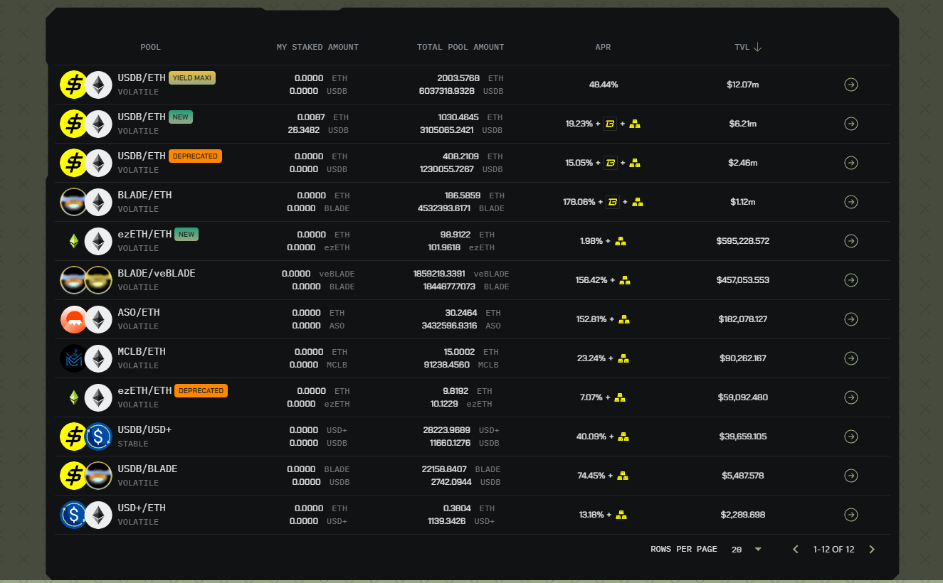Click the Total Pool Amount column header
This screenshot has height=583, width=943.
[x=460, y=47]
